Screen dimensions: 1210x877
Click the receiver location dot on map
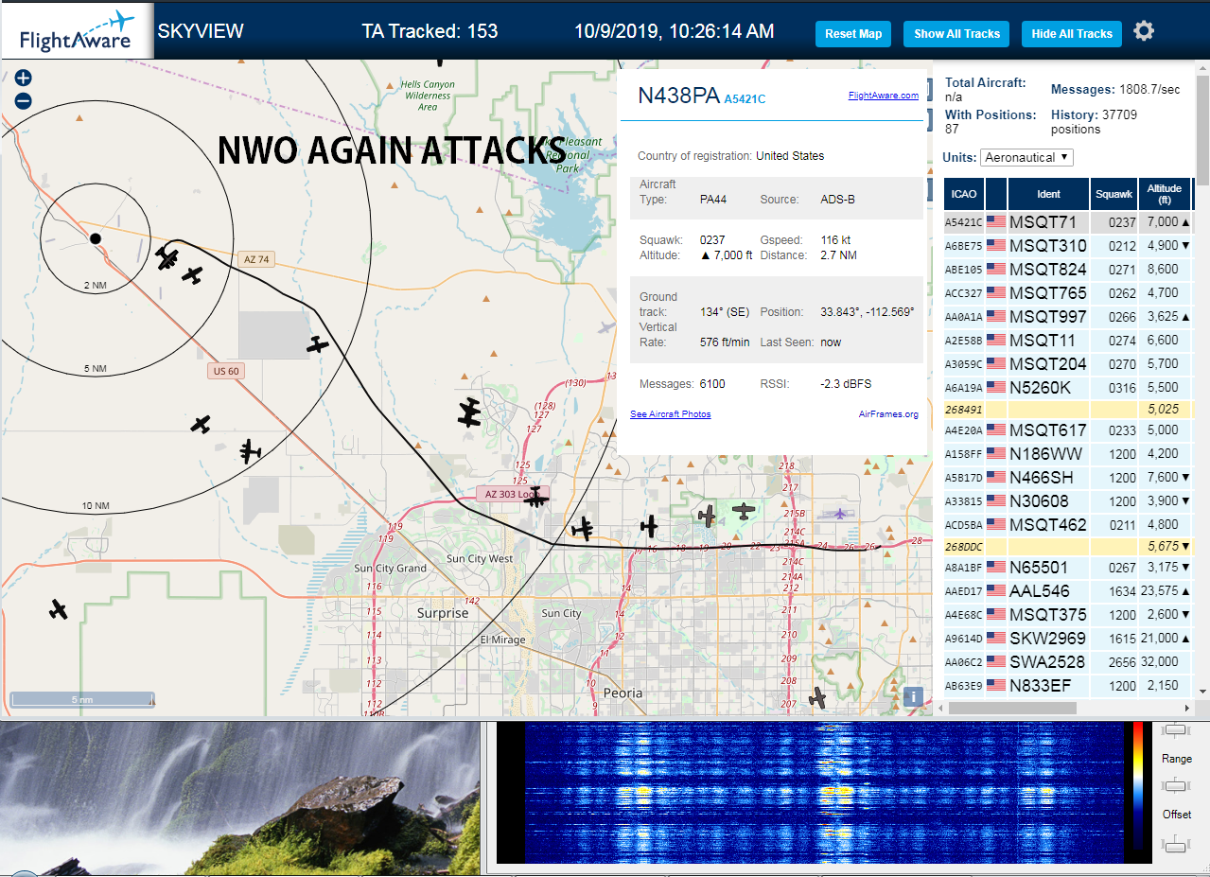[x=95, y=238]
